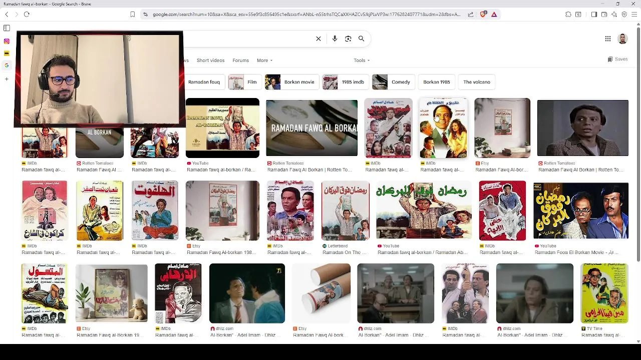641x360 pixels.
Task: Clear the search box with X
Action: point(318,38)
